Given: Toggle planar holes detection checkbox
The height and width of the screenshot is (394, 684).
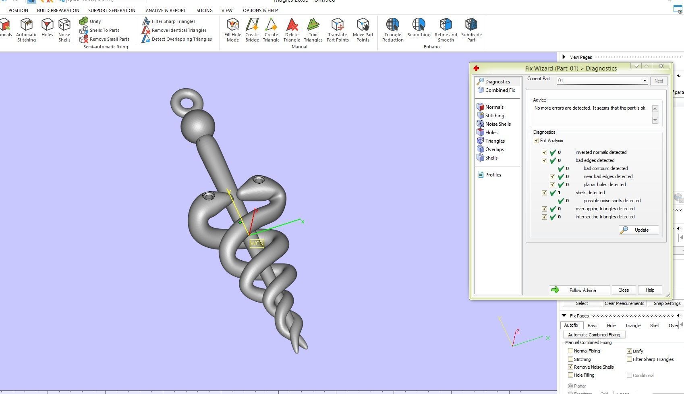Looking at the screenshot, I should (x=552, y=185).
